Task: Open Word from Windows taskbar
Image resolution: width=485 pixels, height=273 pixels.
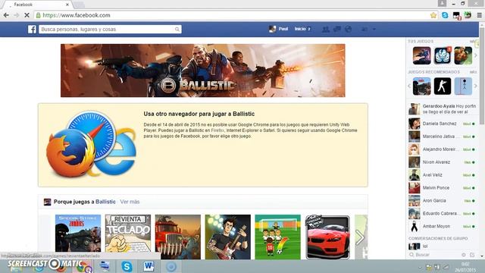Action: point(149,266)
